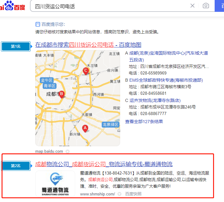Open the 百度地图 result title link
This screenshot has width=224, height=202.
coord(88,45)
